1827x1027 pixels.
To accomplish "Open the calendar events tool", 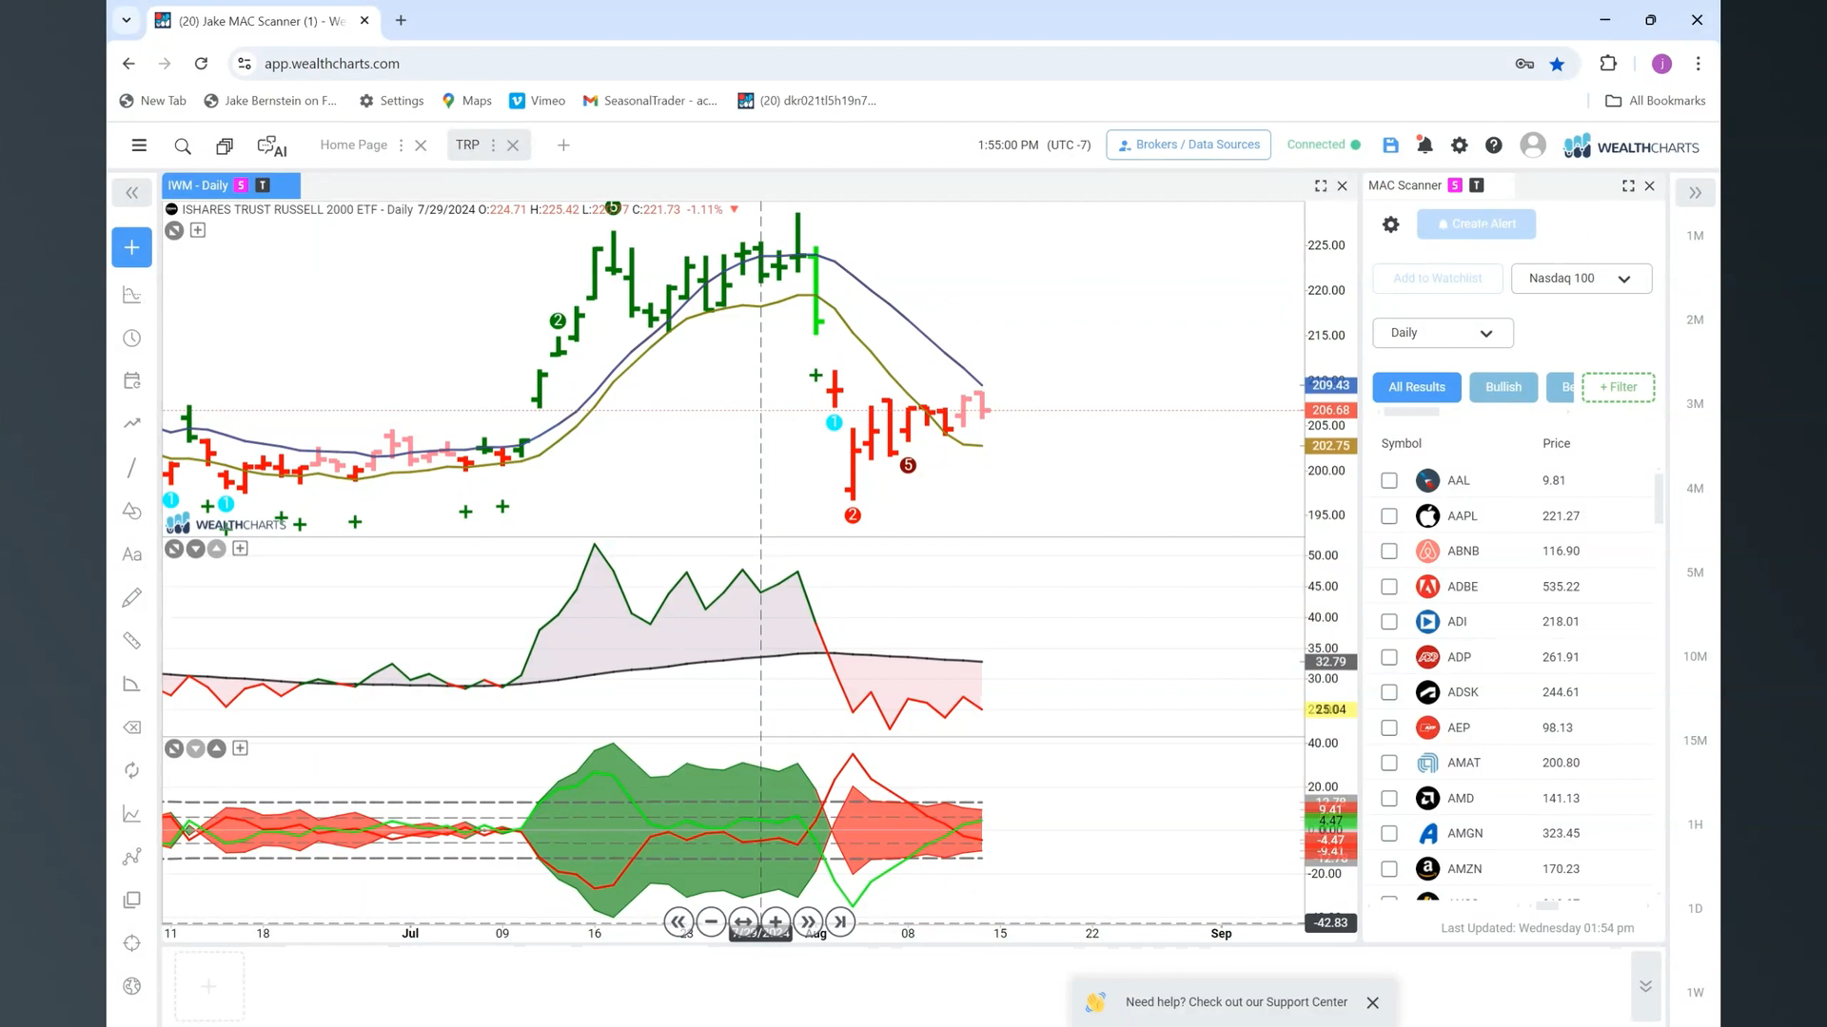I will 132,380.
